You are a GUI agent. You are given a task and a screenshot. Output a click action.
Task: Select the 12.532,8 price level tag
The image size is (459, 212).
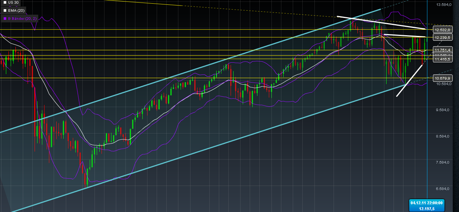click(x=442, y=29)
